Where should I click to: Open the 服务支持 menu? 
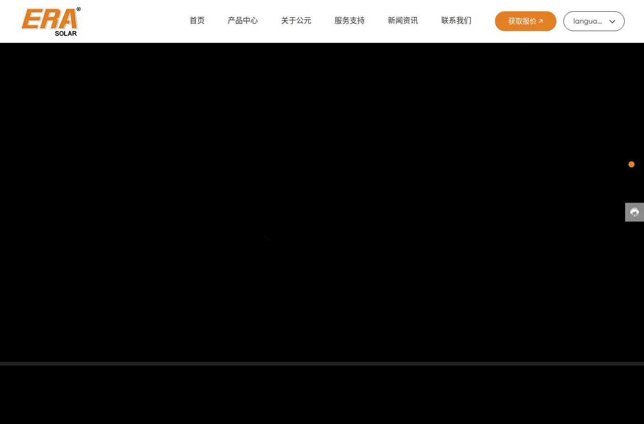point(349,21)
